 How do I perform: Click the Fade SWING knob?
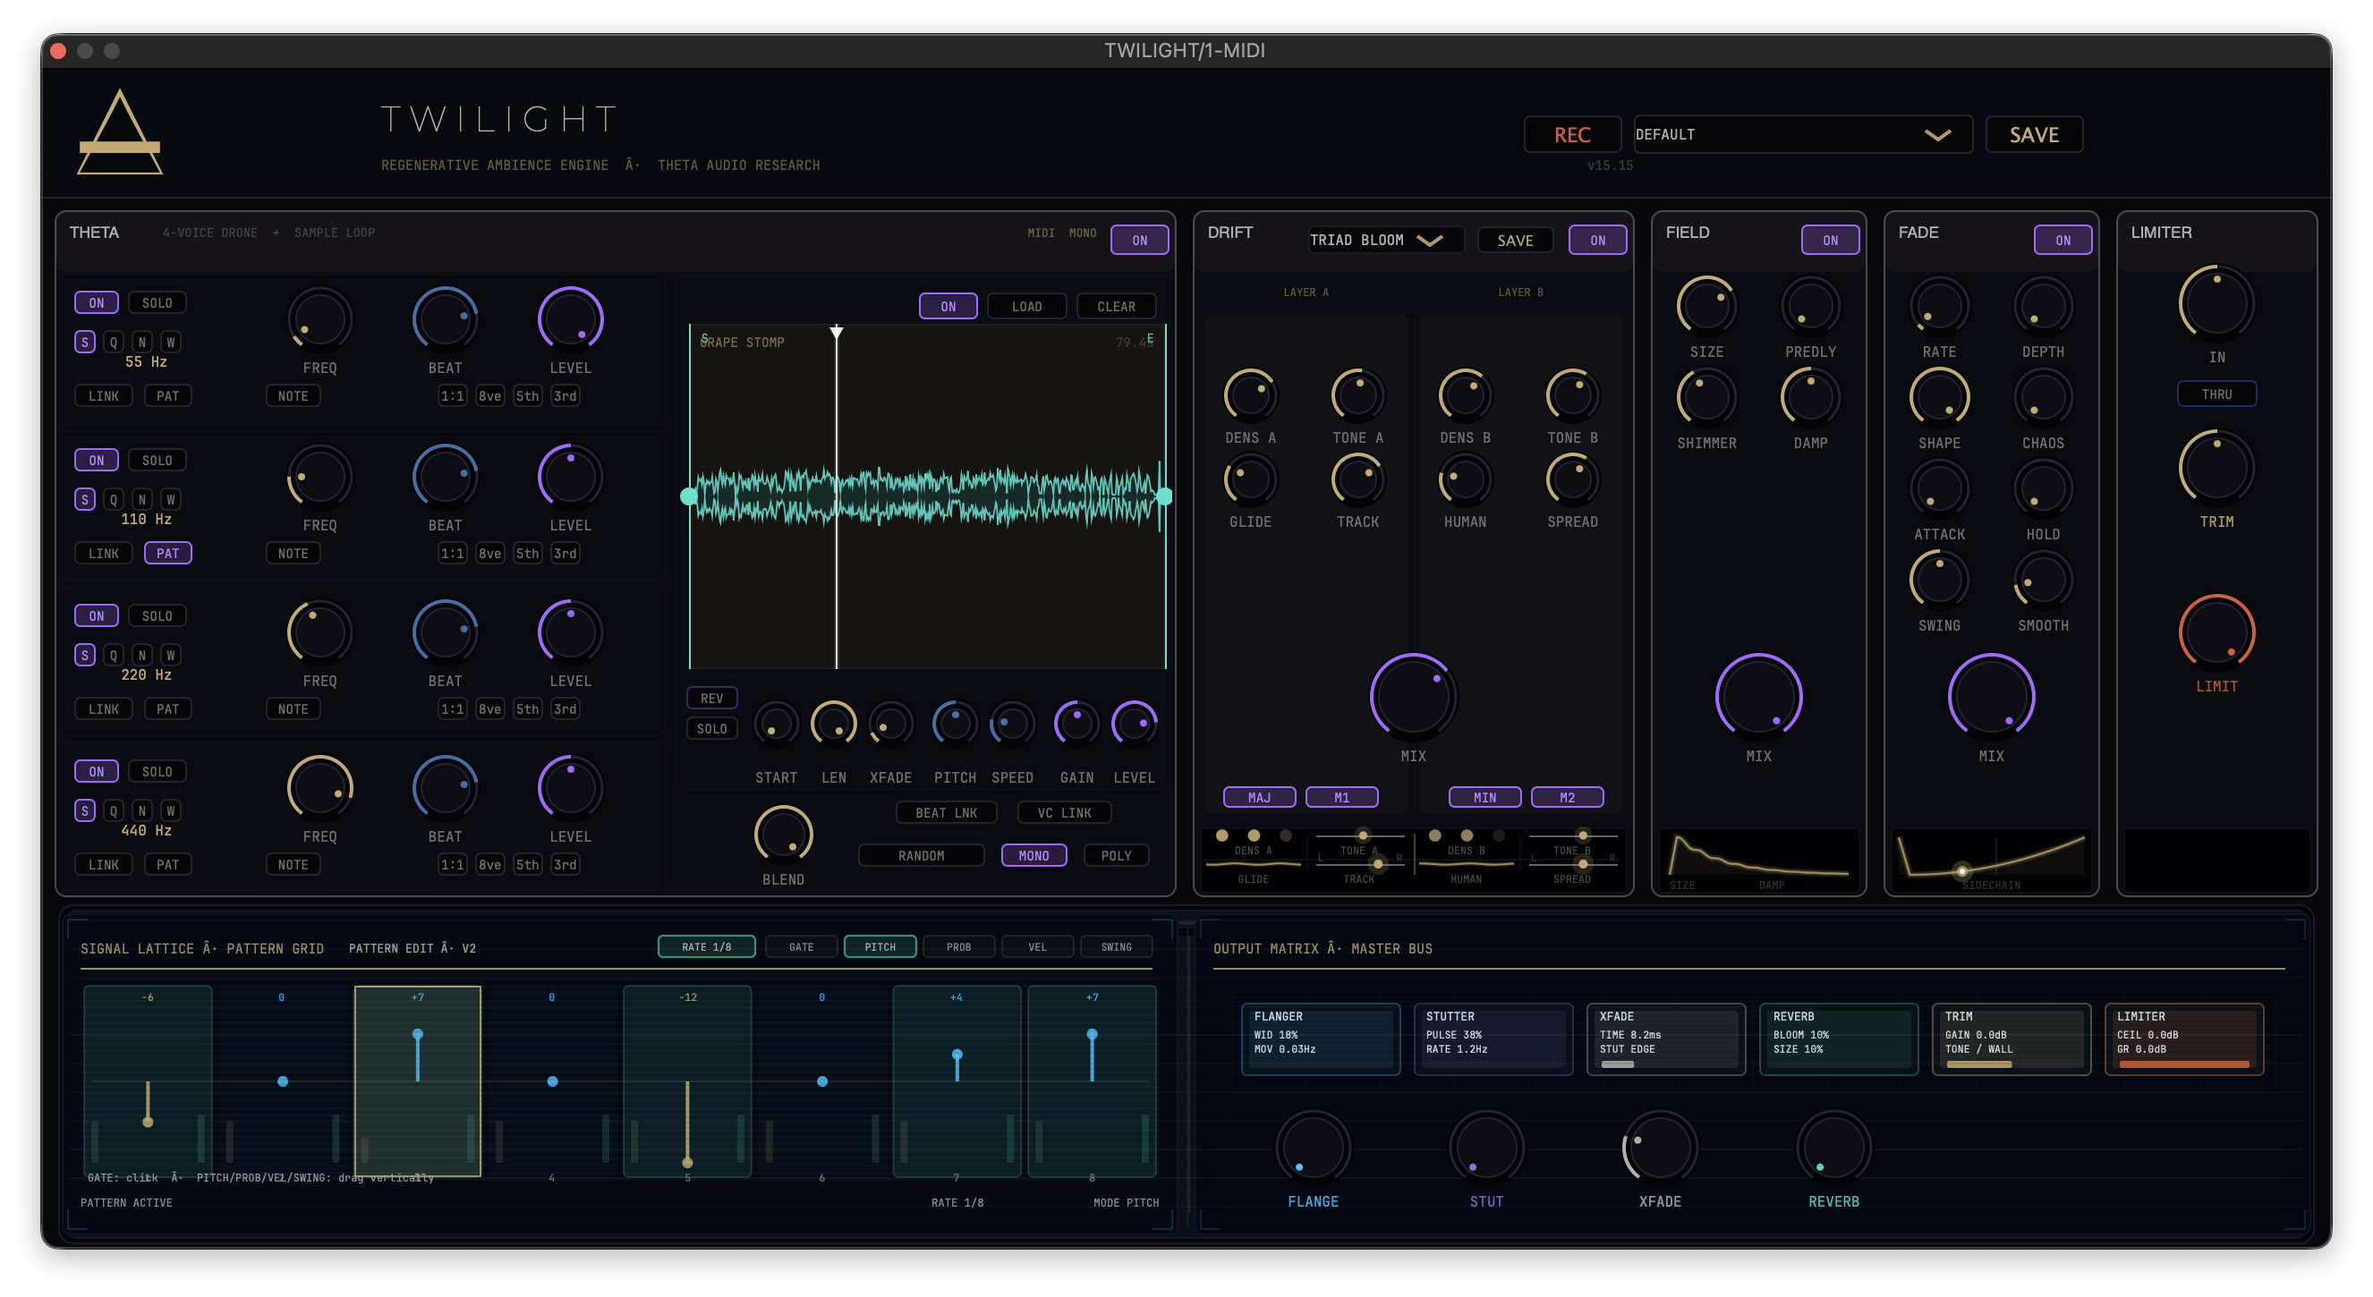pyautogui.click(x=1938, y=580)
